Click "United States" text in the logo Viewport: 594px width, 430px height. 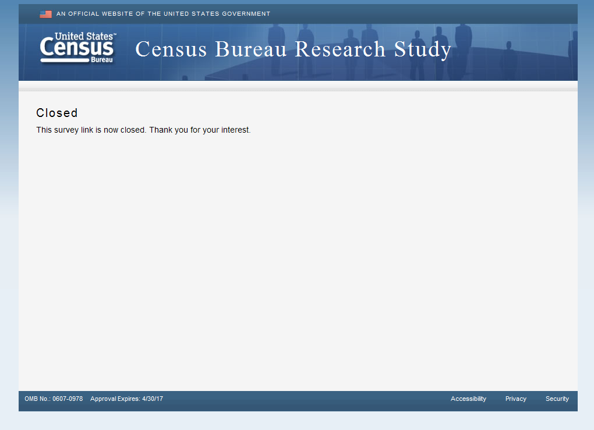[x=84, y=37]
